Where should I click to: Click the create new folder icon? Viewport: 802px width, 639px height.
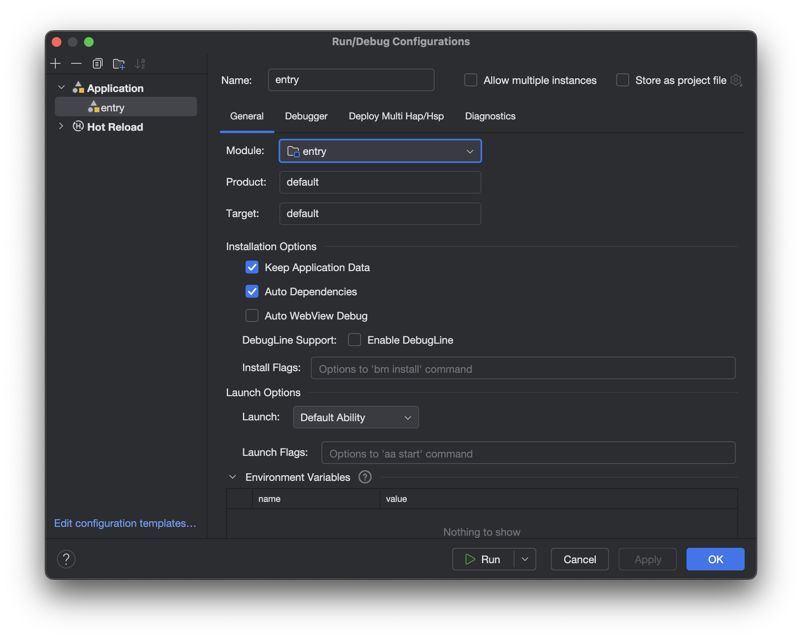click(x=119, y=64)
